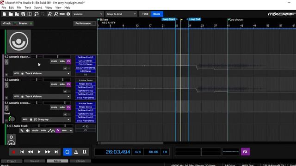Switch to the Library tab
This screenshot has width=296, height=166.
pos(80,161)
